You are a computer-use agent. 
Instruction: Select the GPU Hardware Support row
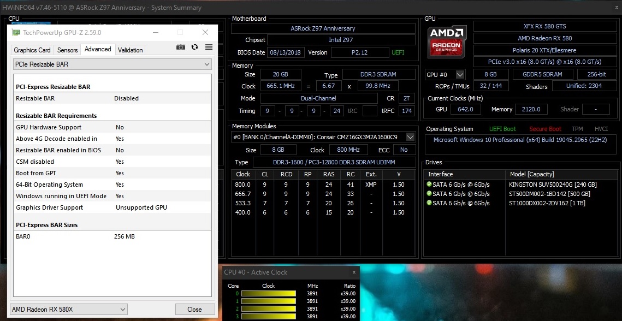(112, 127)
